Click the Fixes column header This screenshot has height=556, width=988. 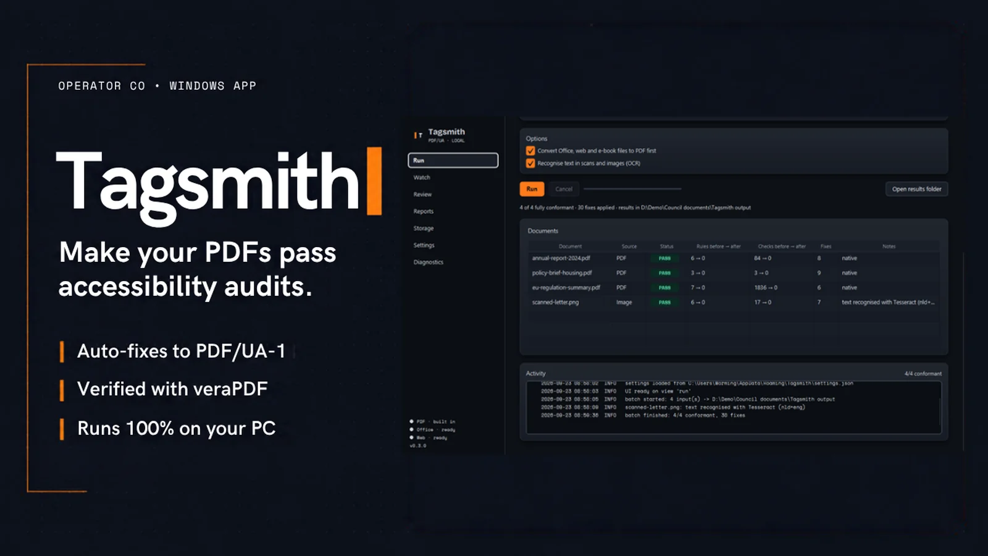(x=826, y=246)
